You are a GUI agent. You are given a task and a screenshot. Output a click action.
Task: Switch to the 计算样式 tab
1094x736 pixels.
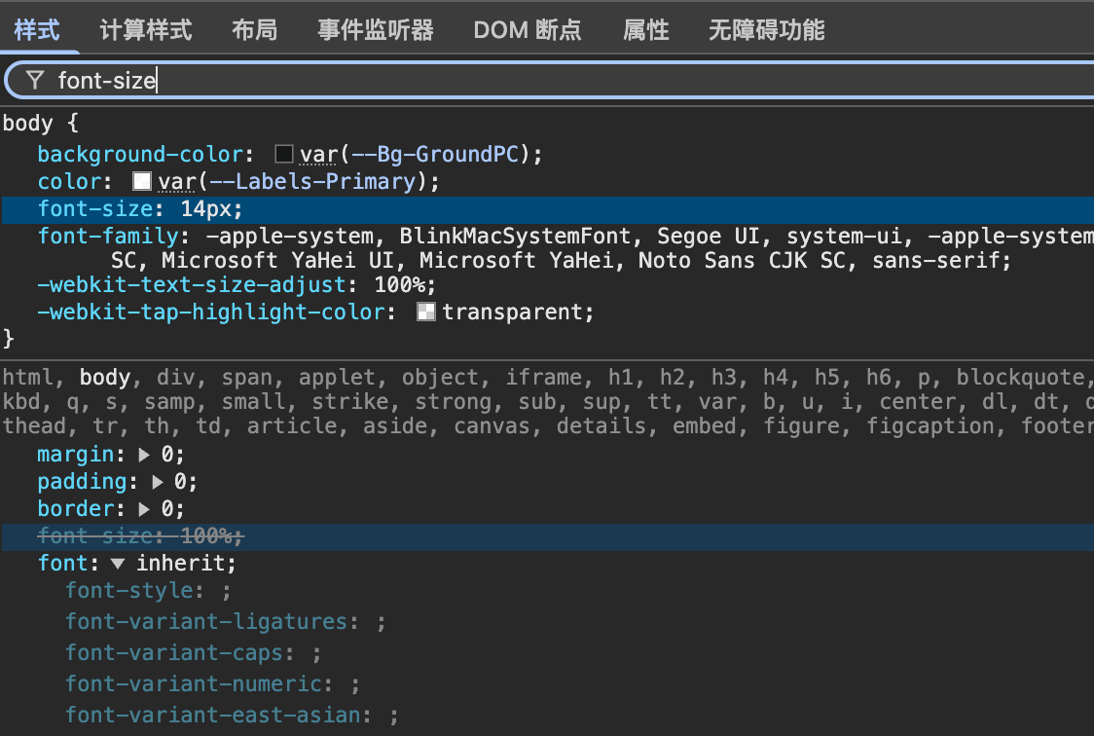point(146,30)
